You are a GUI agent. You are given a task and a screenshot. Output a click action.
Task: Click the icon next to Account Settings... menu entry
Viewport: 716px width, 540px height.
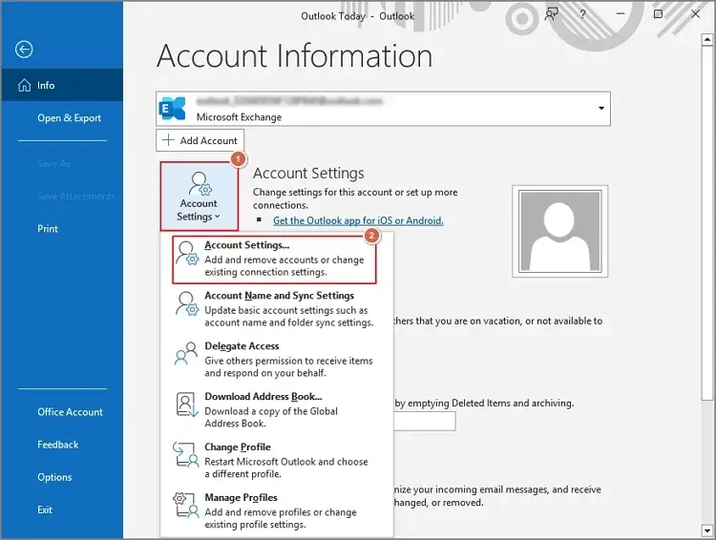[x=187, y=254]
